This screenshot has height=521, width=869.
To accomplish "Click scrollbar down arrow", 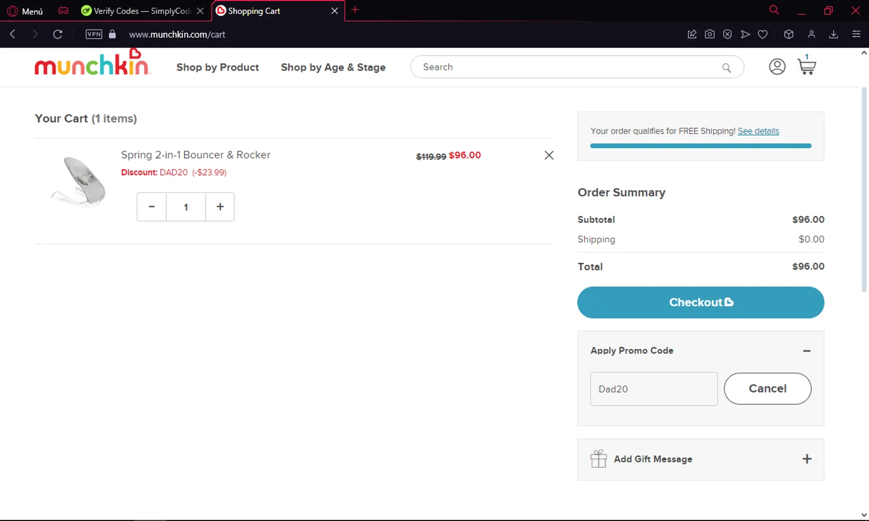I will click(x=864, y=515).
